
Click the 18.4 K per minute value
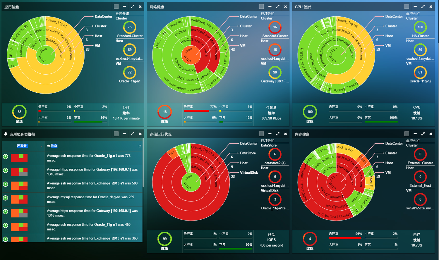click(126, 118)
